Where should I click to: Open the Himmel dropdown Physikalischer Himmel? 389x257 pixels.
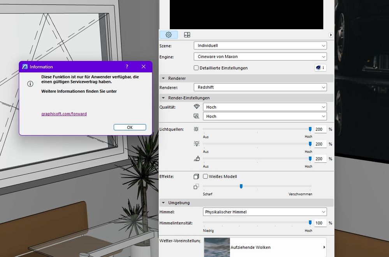(x=265, y=212)
